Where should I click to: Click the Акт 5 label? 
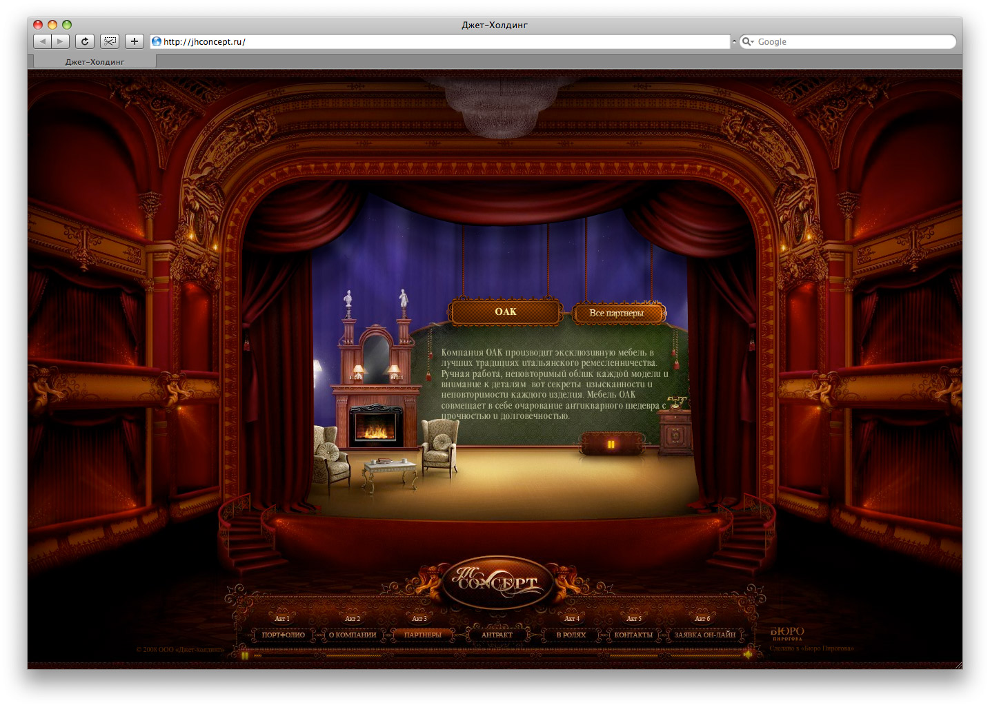(x=634, y=619)
